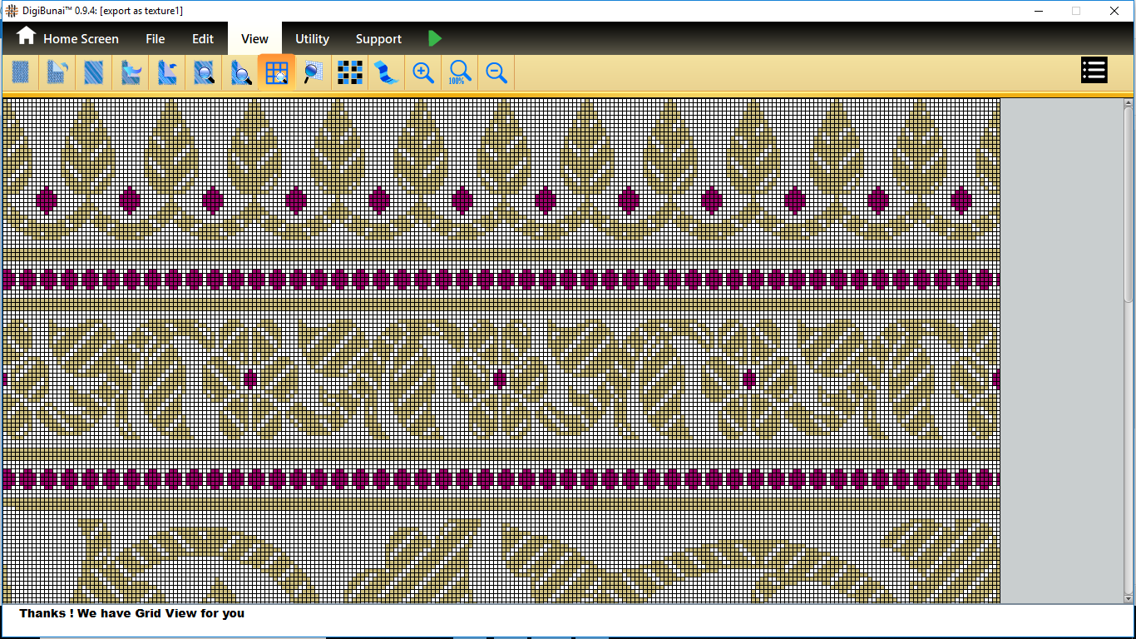Image resolution: width=1136 pixels, height=639 pixels.
Task: Open the Support tab
Action: click(x=378, y=39)
